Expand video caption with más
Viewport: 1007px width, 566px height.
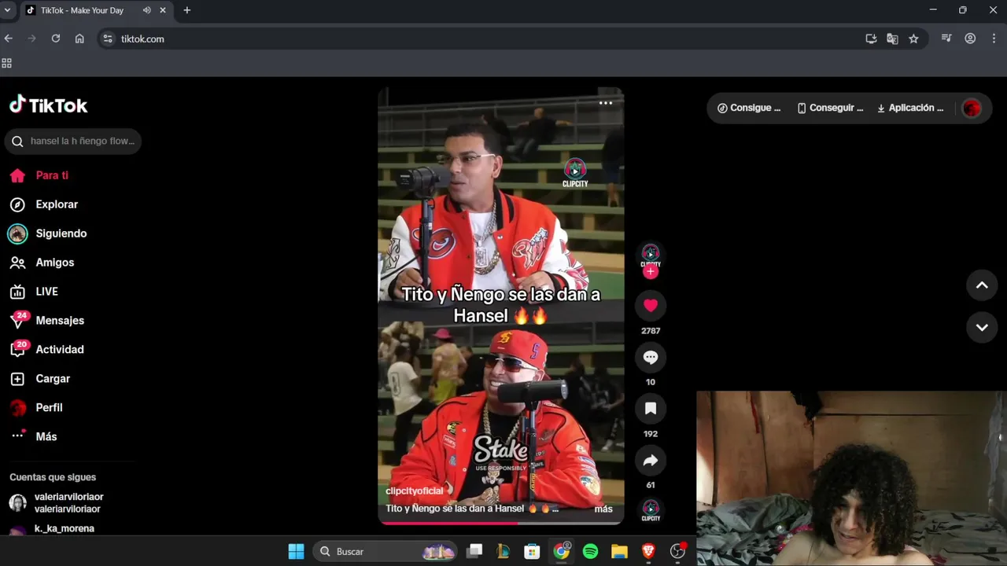pos(603,509)
